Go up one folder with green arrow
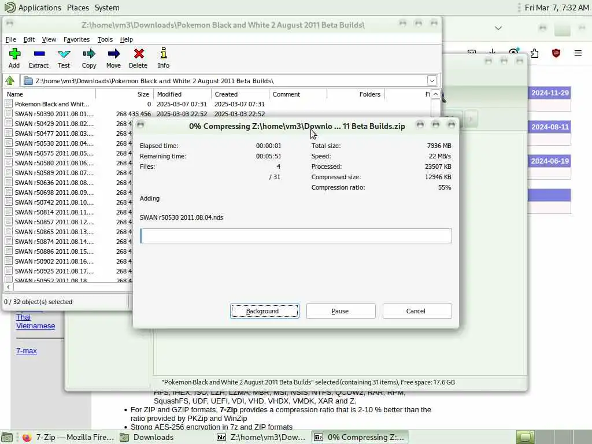This screenshot has height=444, width=592. 10,80
